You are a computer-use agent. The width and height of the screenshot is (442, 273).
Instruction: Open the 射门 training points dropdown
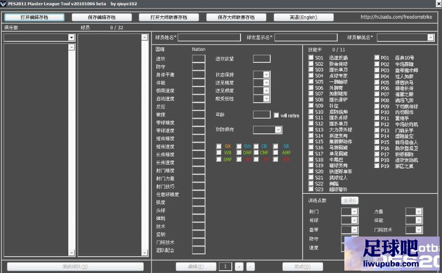[354, 212]
